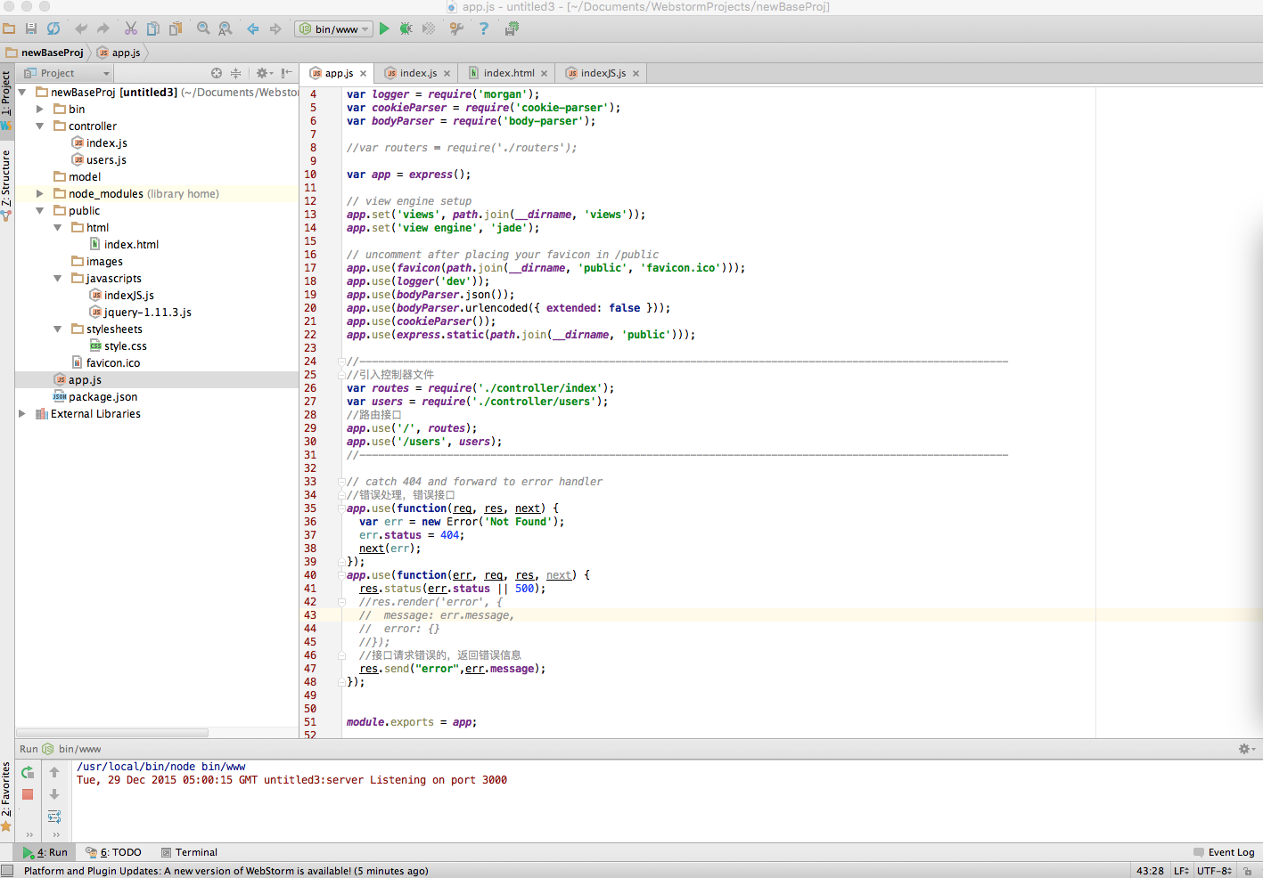The image size is (1263, 878).
Task: Open the Event Log
Action: pyautogui.click(x=1224, y=852)
